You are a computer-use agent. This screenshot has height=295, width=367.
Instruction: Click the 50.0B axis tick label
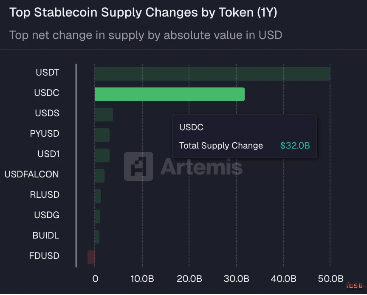[330, 279]
